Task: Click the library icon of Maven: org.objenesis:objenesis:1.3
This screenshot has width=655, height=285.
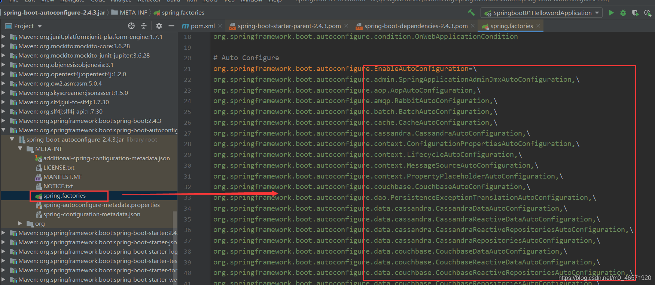Action: (x=13, y=65)
